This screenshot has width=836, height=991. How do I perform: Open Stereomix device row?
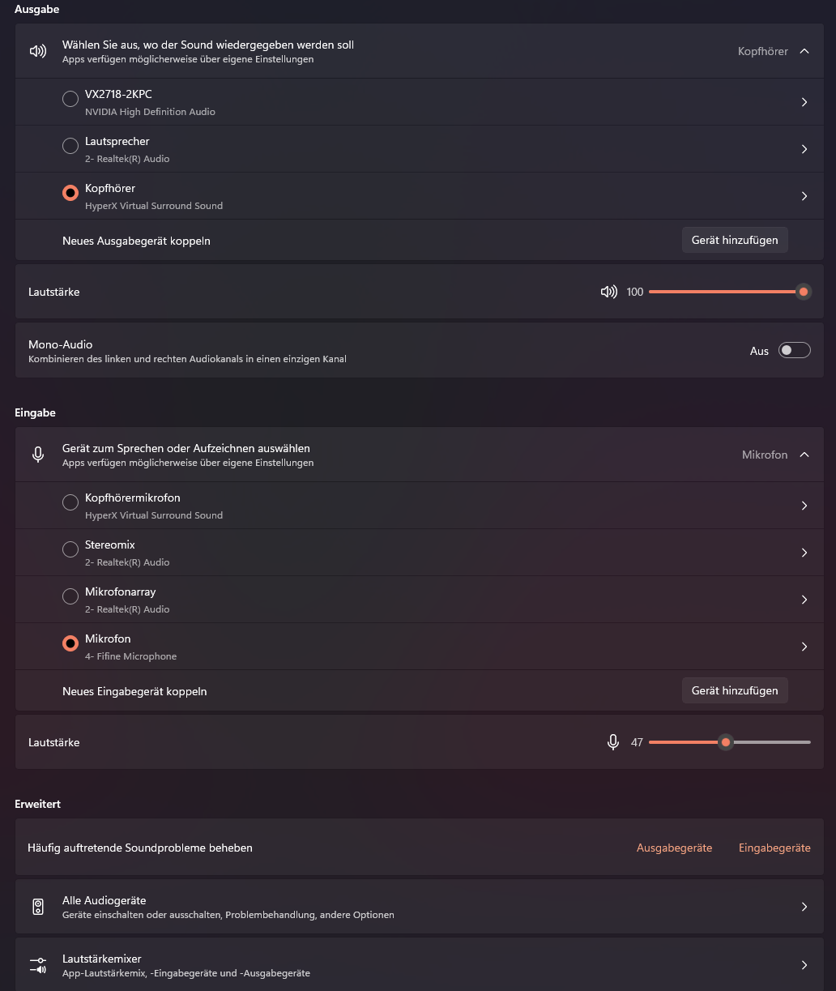pos(405,553)
